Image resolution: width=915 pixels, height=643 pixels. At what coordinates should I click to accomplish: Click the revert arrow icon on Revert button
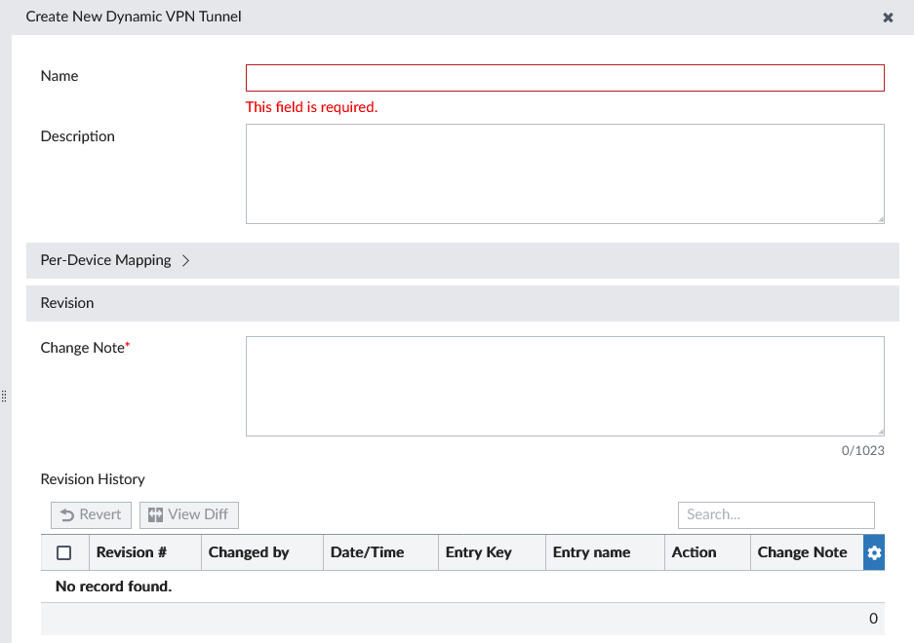pos(69,514)
